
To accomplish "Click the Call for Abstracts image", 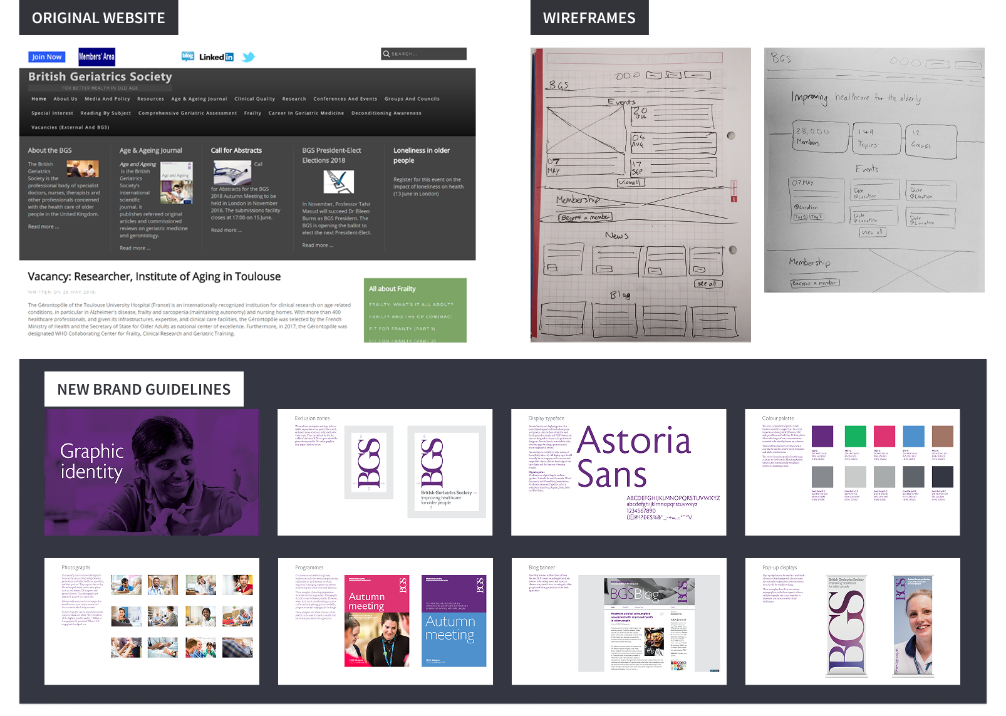I will (x=232, y=172).
